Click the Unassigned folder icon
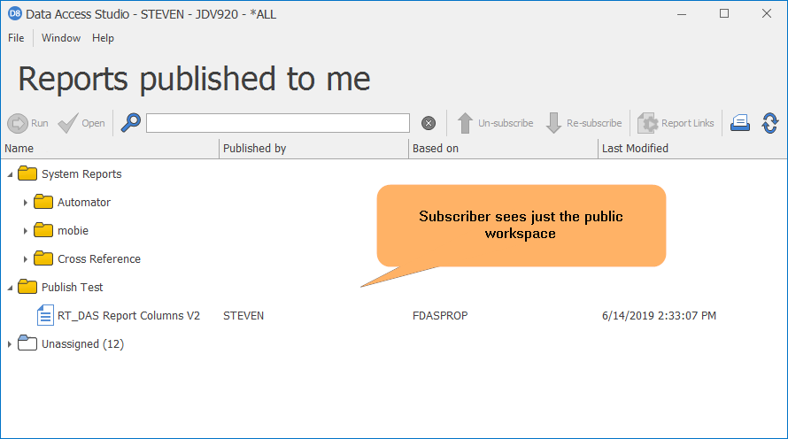Screen dimensions: 788x439 point(27,343)
